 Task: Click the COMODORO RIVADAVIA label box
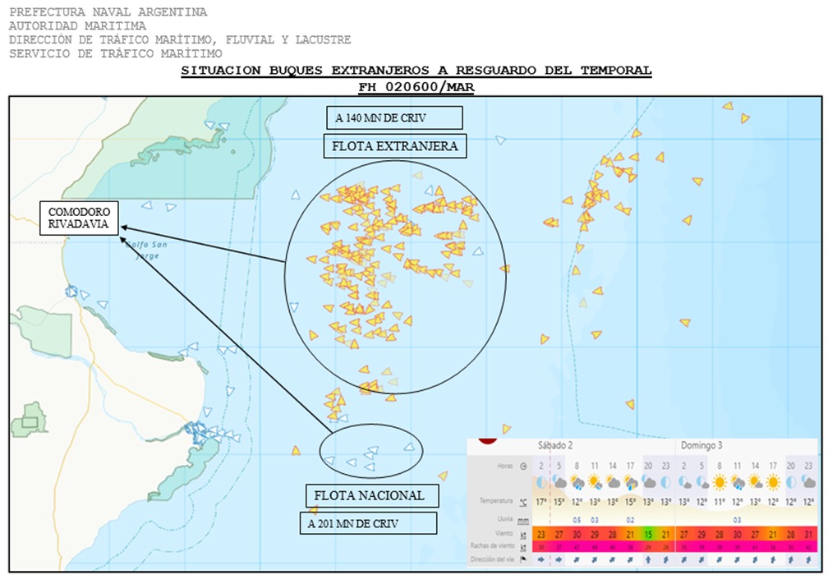pyautogui.click(x=79, y=218)
